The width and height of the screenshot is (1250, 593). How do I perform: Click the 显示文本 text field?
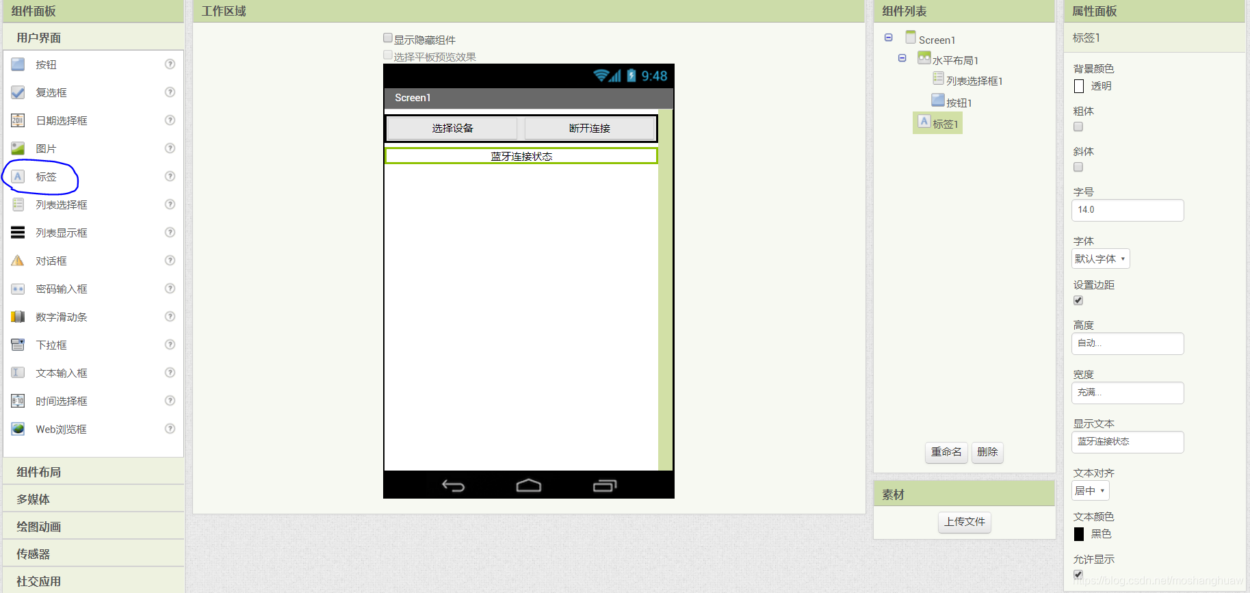[x=1128, y=442]
